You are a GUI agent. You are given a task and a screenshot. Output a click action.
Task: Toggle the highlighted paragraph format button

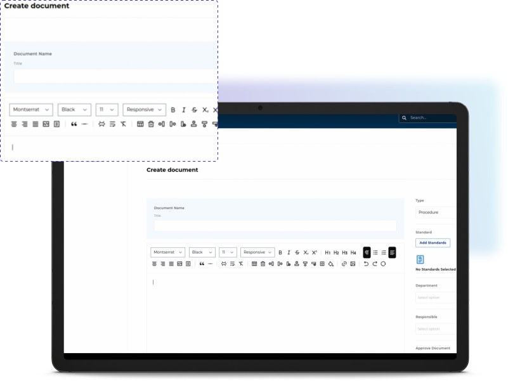[367, 252]
